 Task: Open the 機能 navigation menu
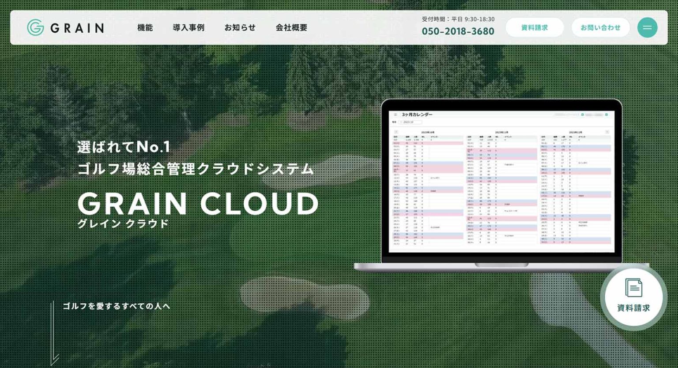pyautogui.click(x=145, y=27)
